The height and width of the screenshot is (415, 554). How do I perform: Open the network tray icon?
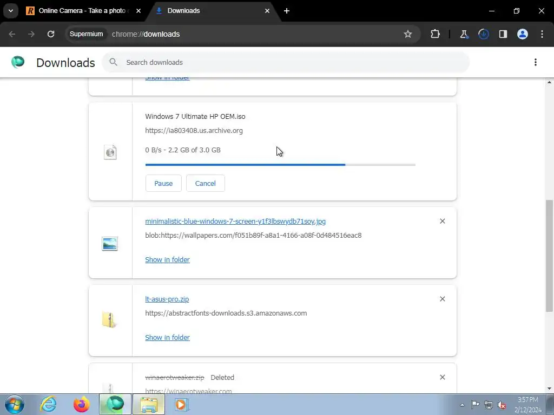tap(489, 405)
